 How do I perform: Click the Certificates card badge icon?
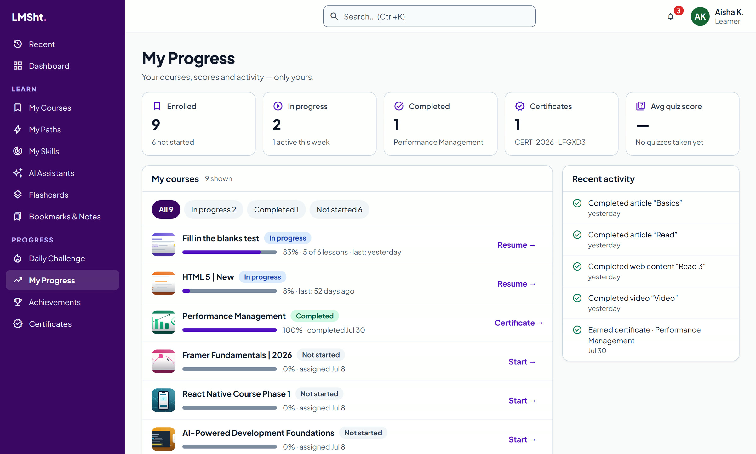[520, 106]
